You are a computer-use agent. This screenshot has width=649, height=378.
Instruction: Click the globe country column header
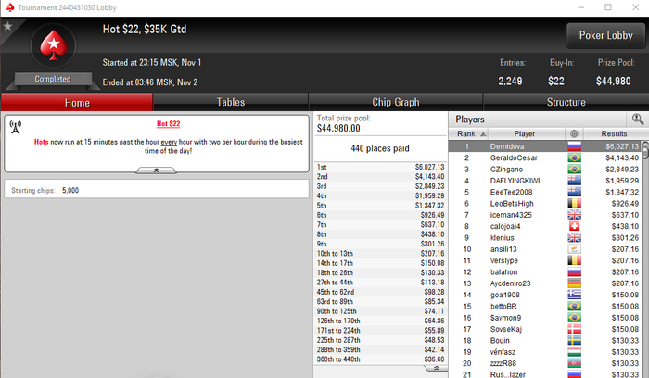pyautogui.click(x=574, y=133)
